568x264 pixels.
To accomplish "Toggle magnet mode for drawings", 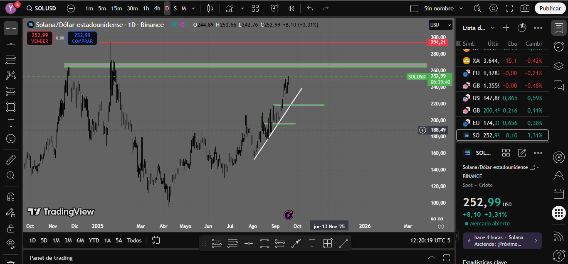I will coord(11,196).
